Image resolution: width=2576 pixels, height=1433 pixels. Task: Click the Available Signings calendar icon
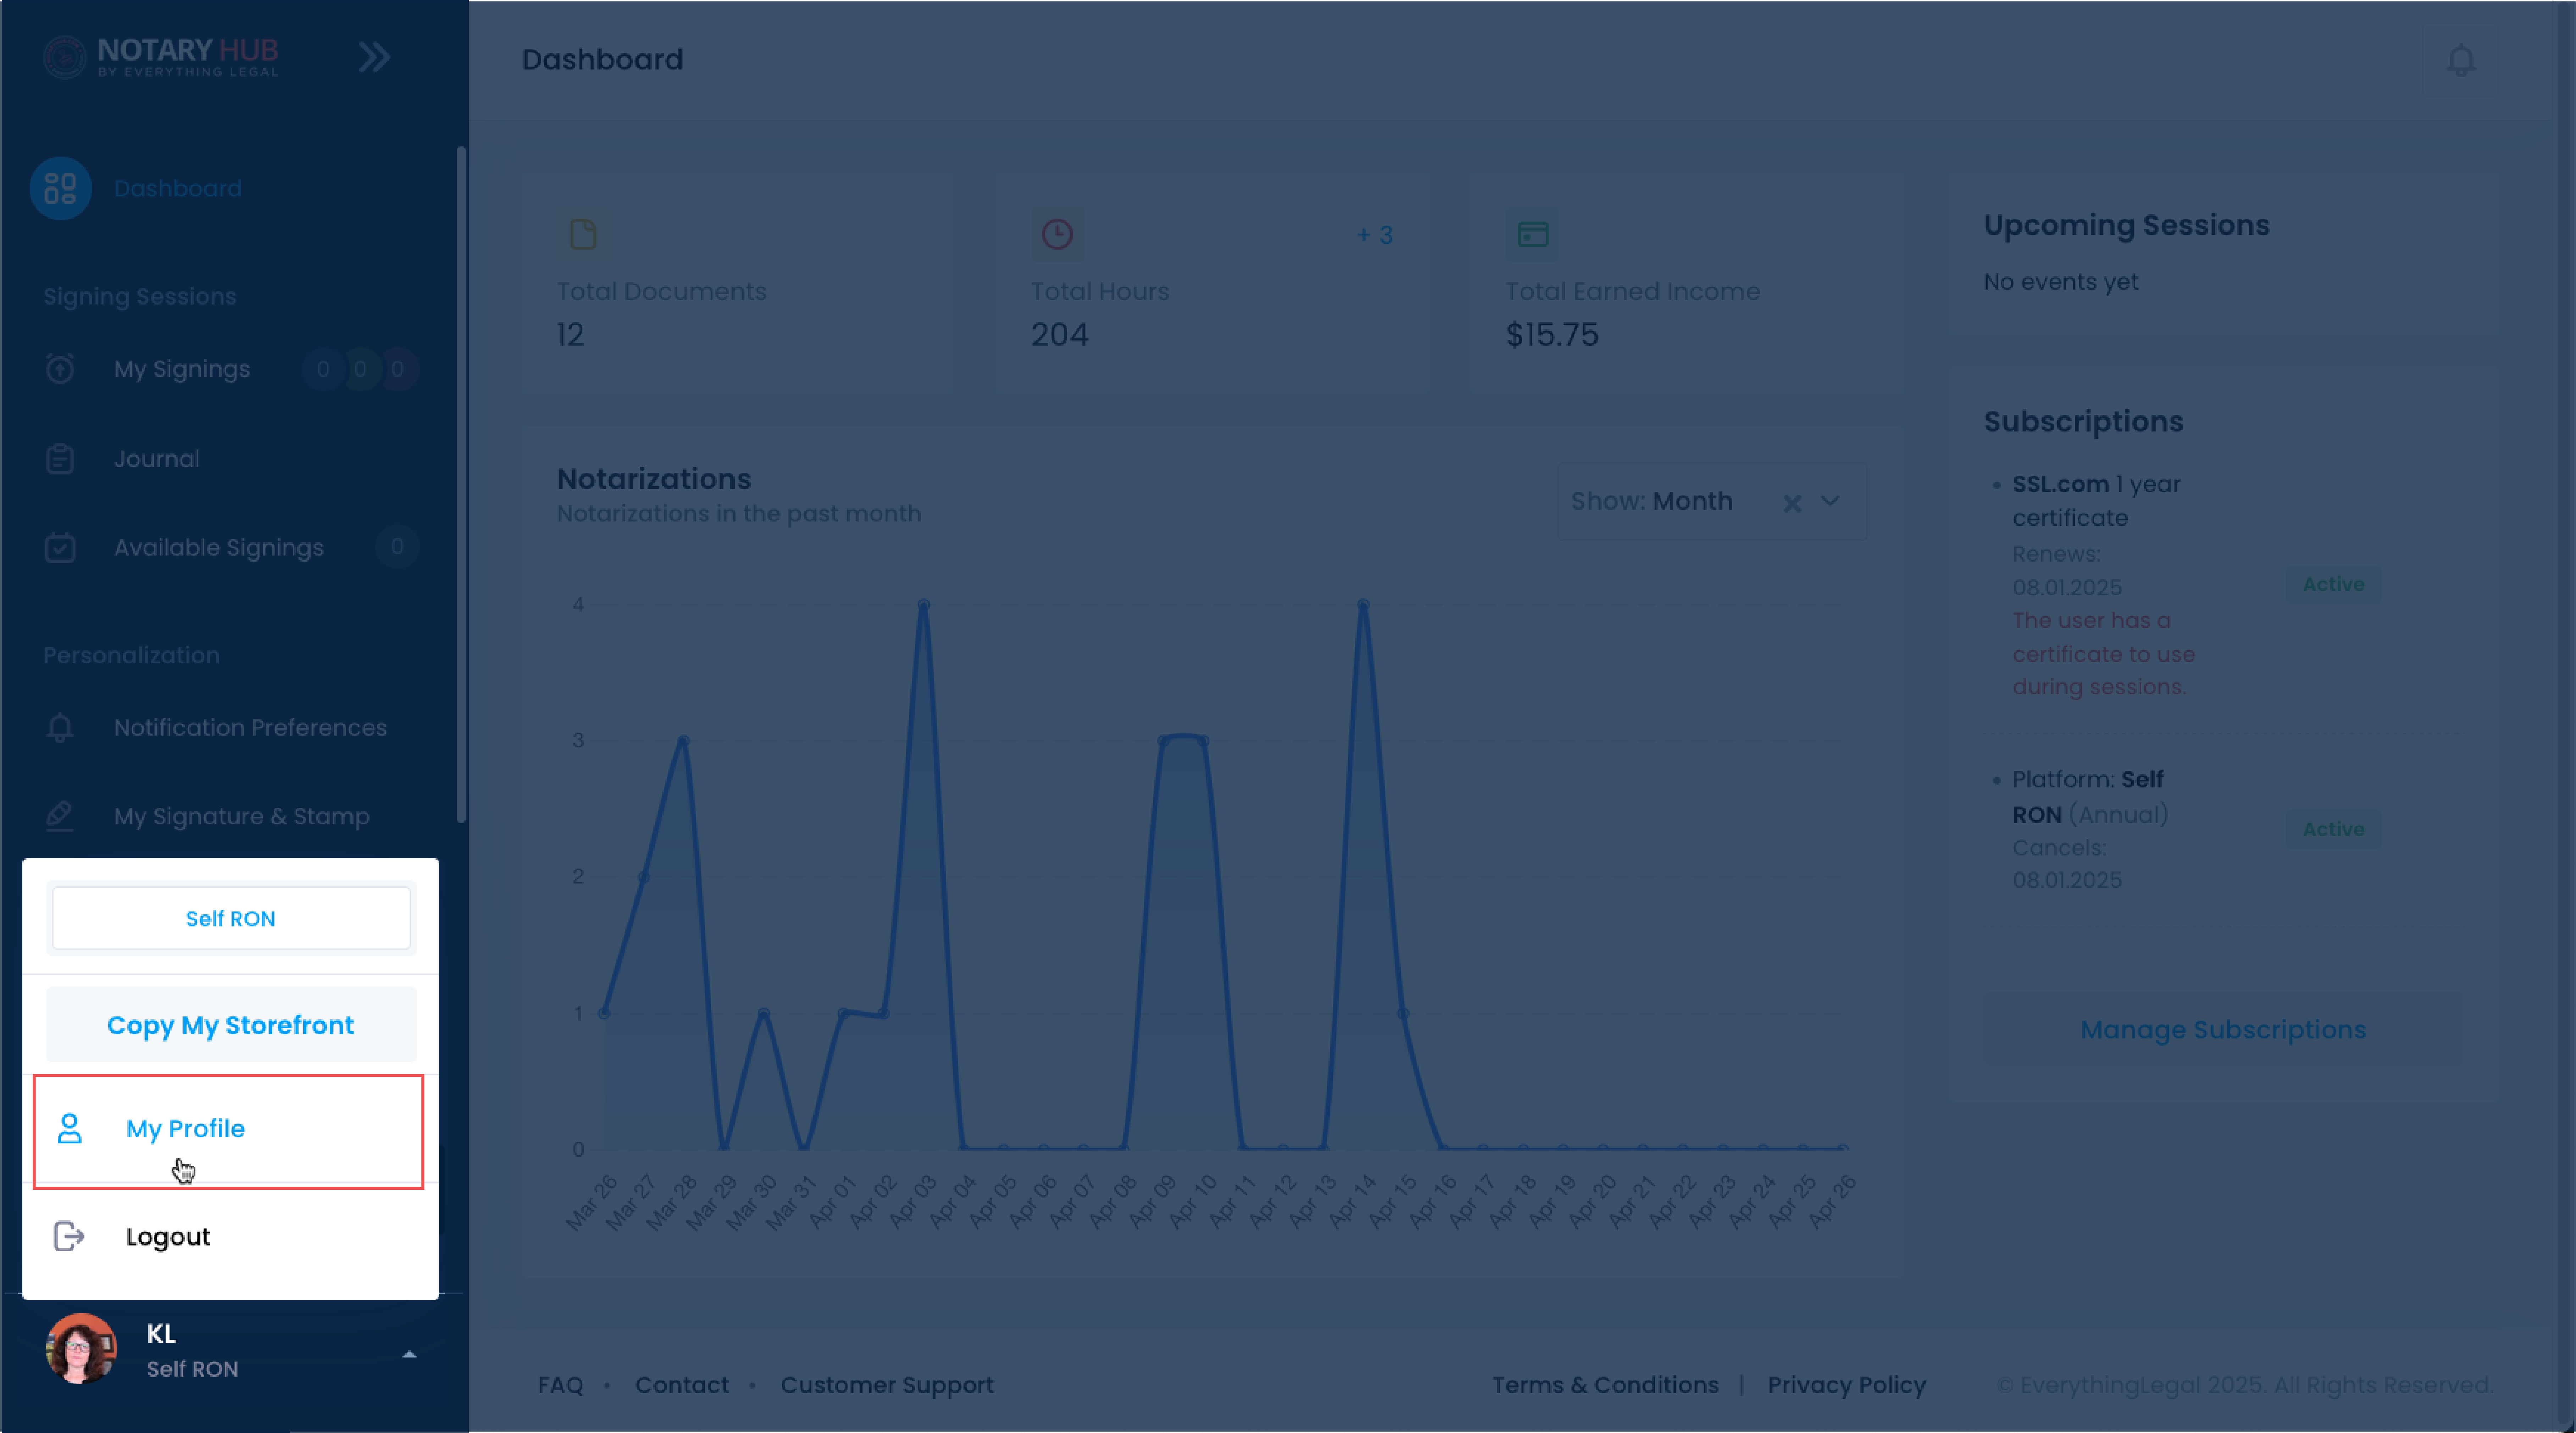point(60,547)
